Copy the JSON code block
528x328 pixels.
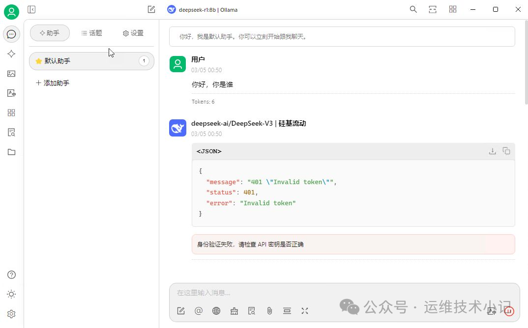click(506, 151)
